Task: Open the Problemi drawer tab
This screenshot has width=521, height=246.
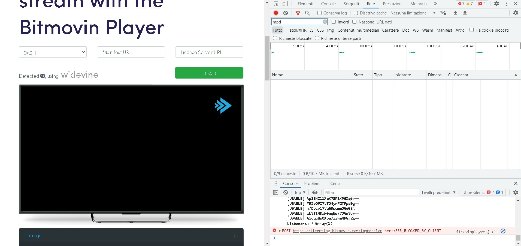Action: [312, 184]
